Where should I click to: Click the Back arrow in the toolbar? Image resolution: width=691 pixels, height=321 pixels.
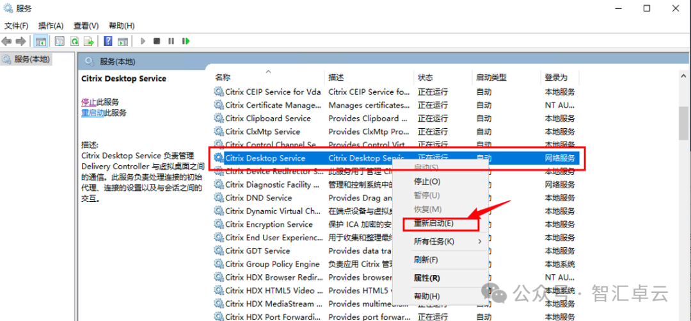coord(6,41)
